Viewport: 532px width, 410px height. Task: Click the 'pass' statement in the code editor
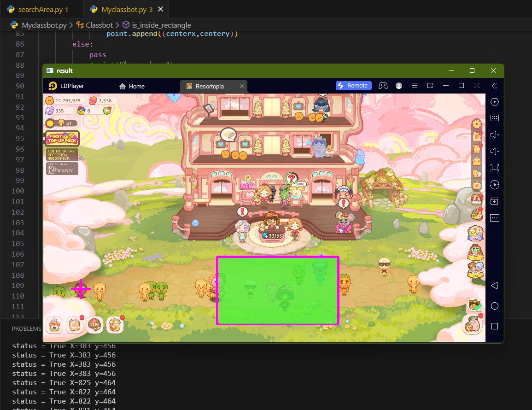[98, 55]
